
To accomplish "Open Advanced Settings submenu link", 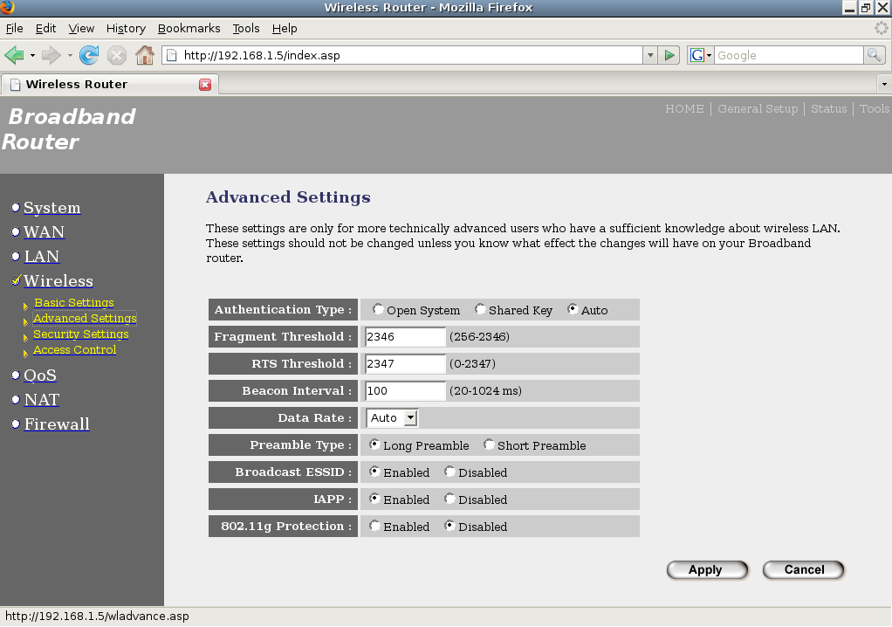I will [85, 319].
